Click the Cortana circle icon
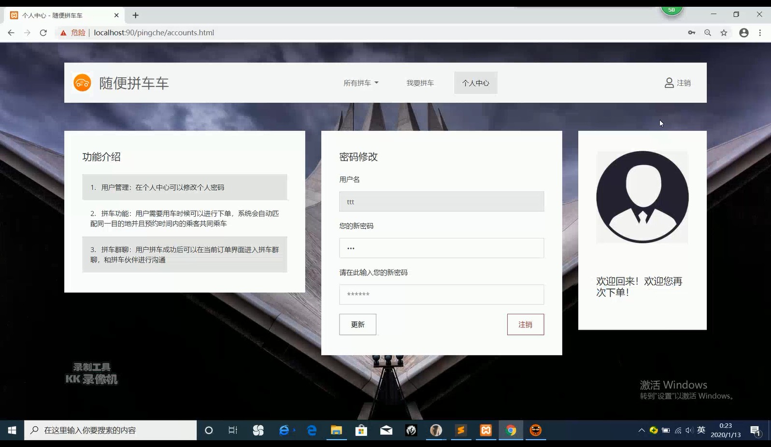 pyautogui.click(x=209, y=430)
